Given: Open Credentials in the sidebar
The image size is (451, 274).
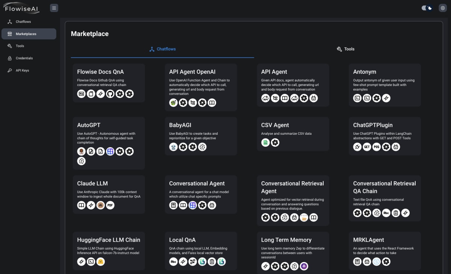Looking at the screenshot, I should (29, 58).
